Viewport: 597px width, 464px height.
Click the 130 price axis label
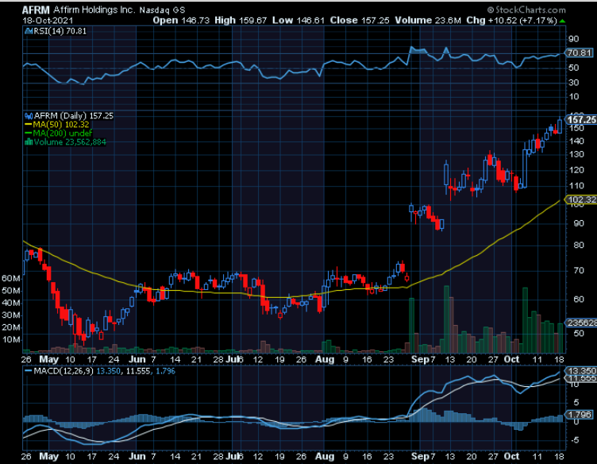(576, 155)
